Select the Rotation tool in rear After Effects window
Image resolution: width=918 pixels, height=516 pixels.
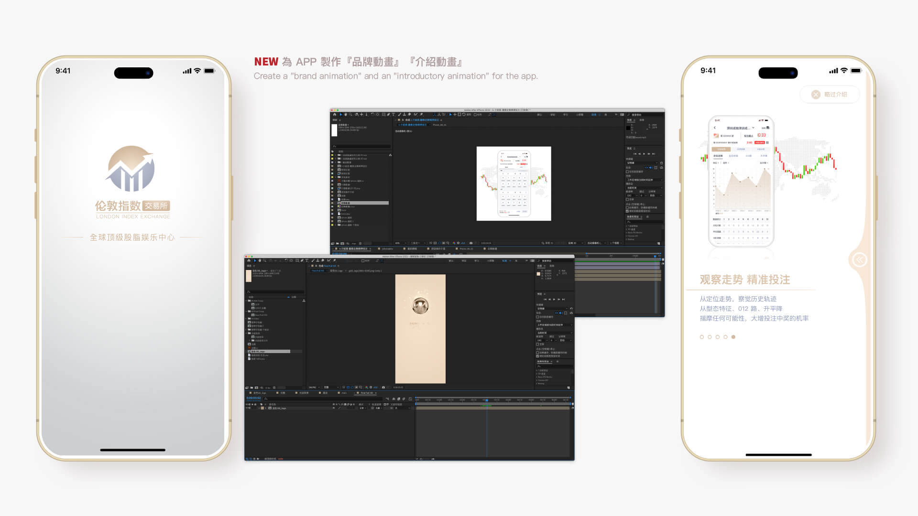[372, 115]
